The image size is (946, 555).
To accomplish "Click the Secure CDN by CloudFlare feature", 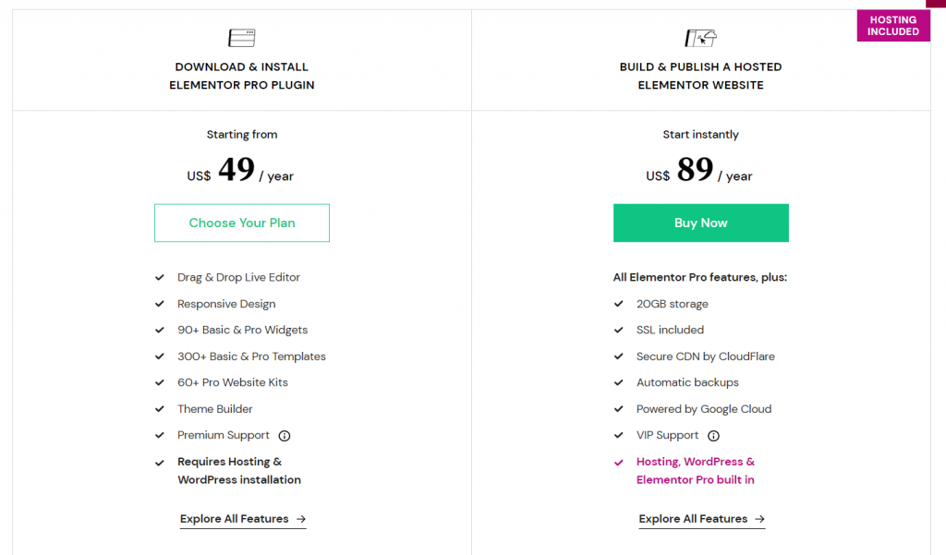I will click(705, 356).
